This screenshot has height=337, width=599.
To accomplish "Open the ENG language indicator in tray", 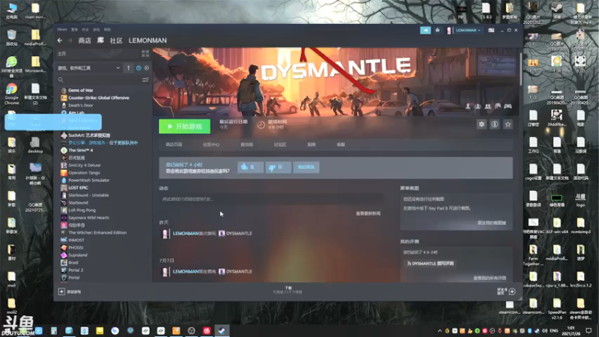I will tap(554, 331).
